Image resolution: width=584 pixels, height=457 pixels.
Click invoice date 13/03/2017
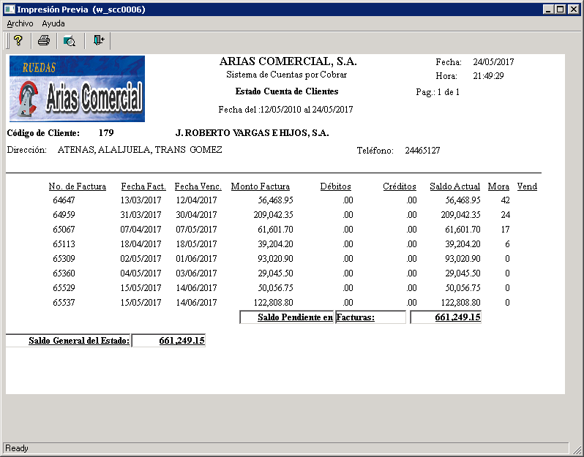pos(141,200)
